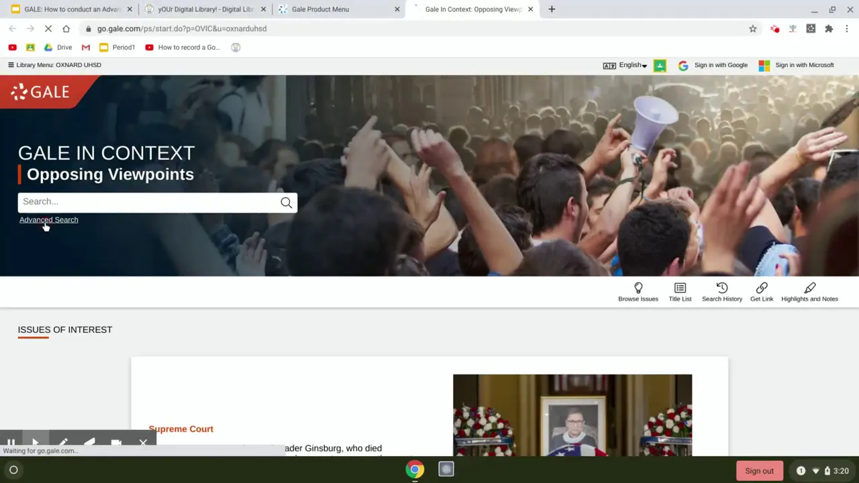This screenshot has width=859, height=483.
Task: Open the Gmail bookmark
Action: [85, 48]
